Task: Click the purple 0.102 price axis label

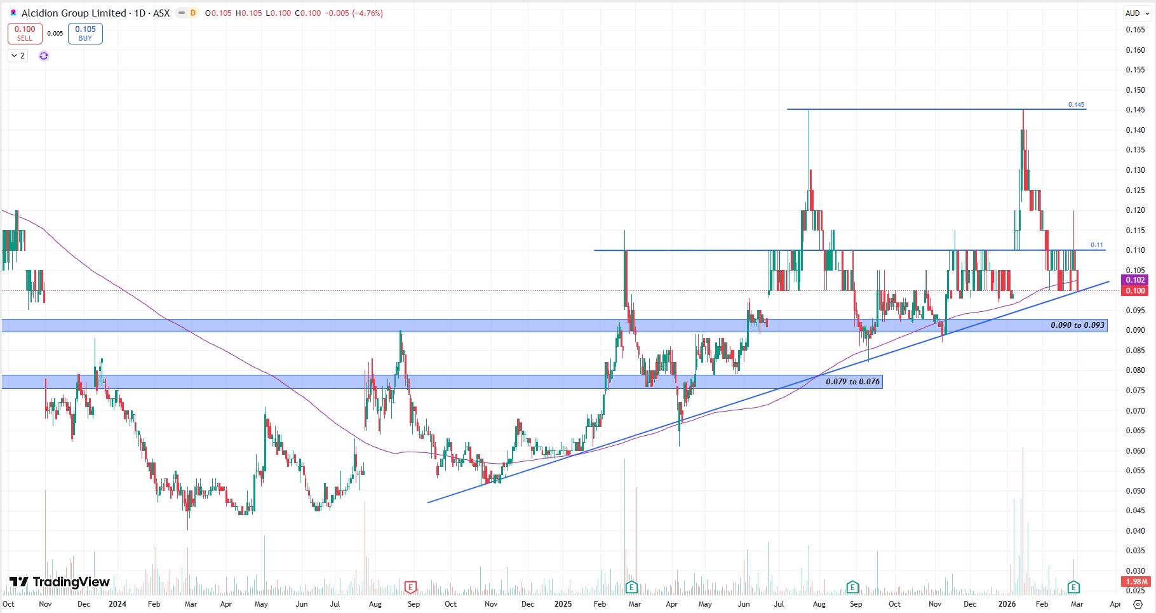Action: [1135, 280]
